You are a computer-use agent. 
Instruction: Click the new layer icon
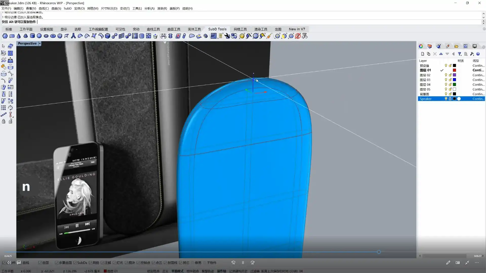422,54
